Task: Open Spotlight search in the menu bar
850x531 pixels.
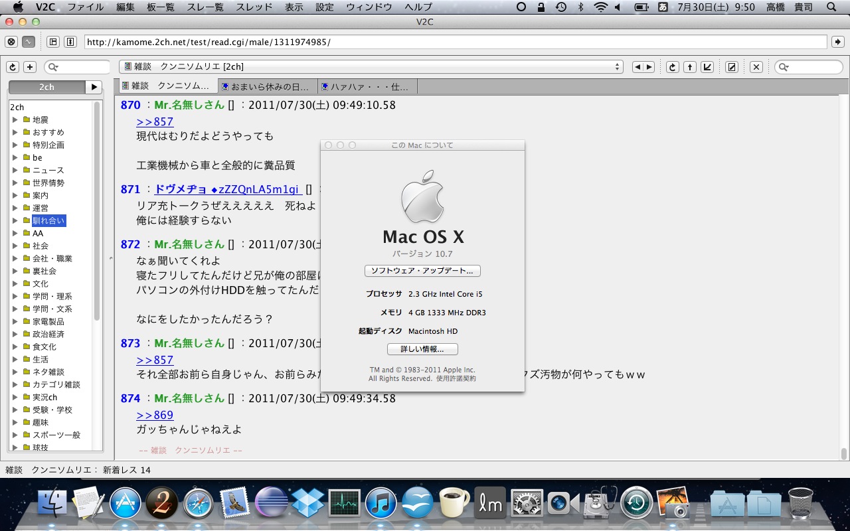Action: coord(832,7)
